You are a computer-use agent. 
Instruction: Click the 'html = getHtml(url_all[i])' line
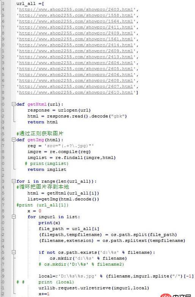pyautogui.click(x=63, y=193)
